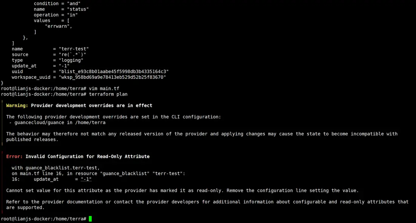The image size is (416, 223).
Task: Click the "Refer to the provider documentation" sentence
Action: 207,202
